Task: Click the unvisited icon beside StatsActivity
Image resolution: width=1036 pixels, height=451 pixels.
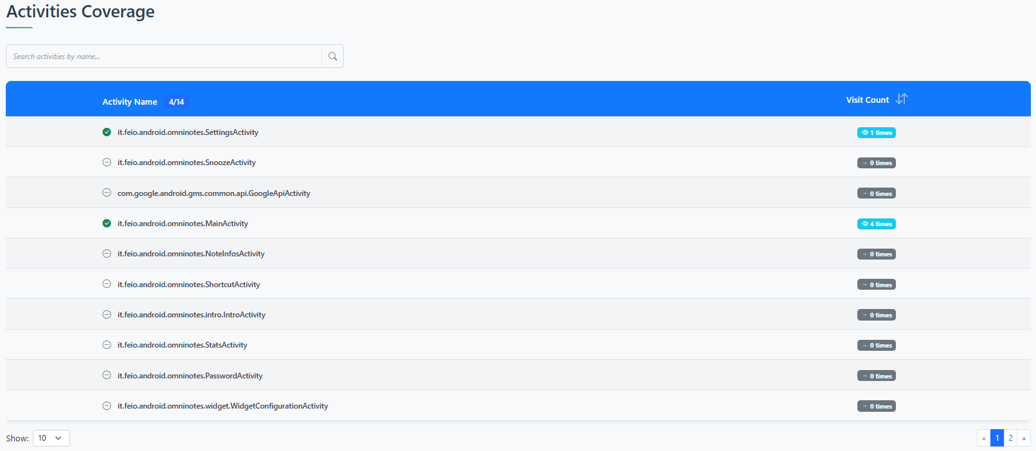Action: [x=107, y=345]
